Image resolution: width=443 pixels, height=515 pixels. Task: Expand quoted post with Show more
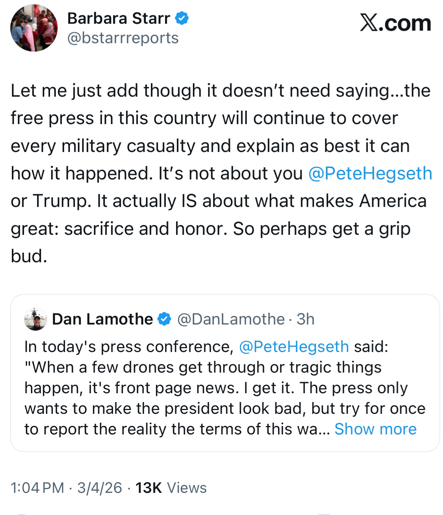pyautogui.click(x=375, y=429)
